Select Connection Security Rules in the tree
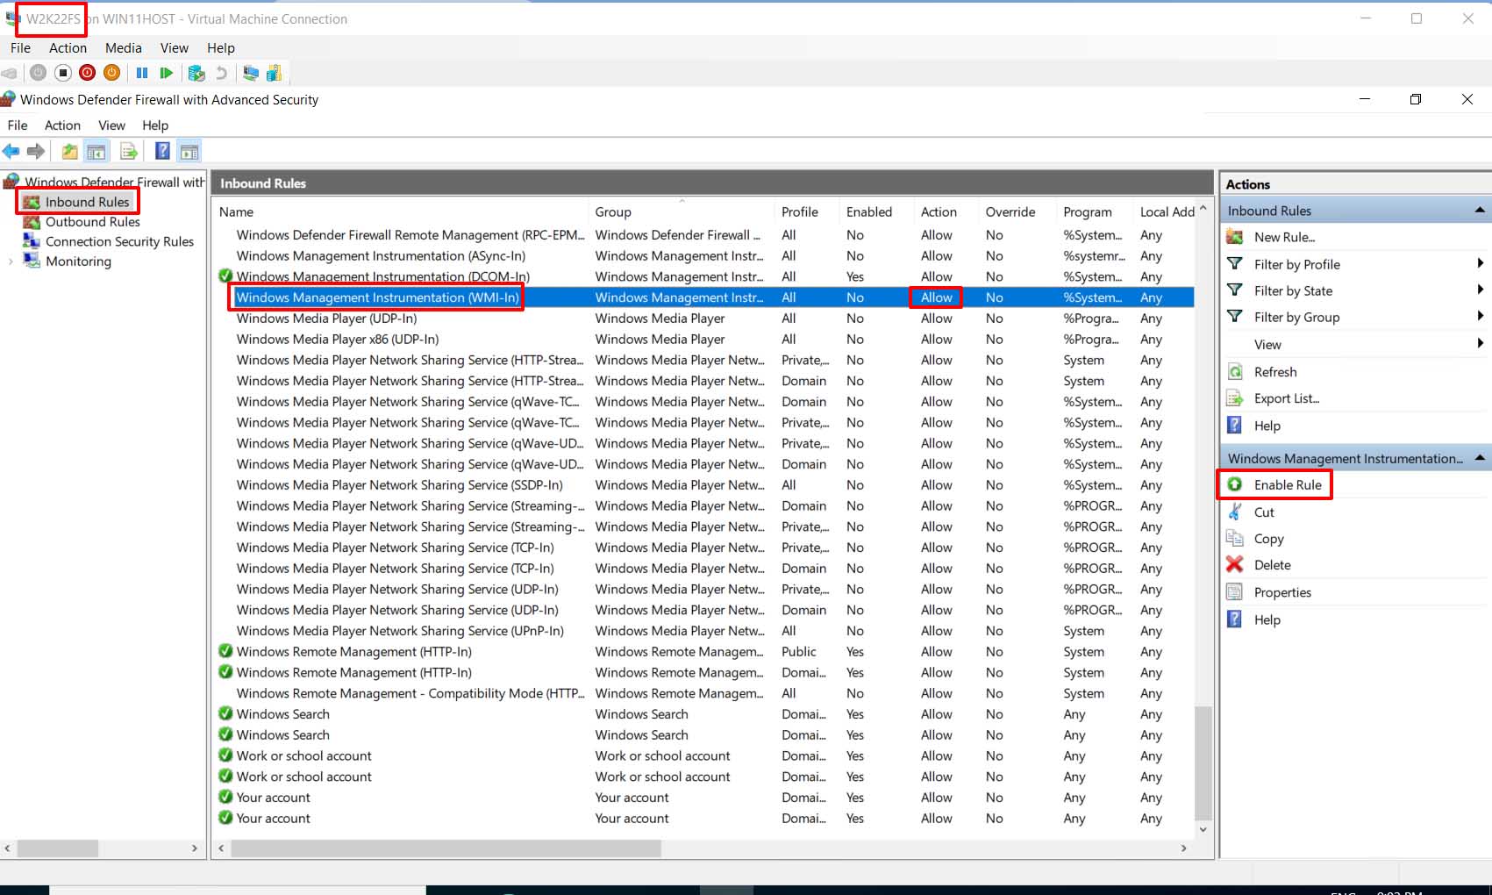 point(119,241)
